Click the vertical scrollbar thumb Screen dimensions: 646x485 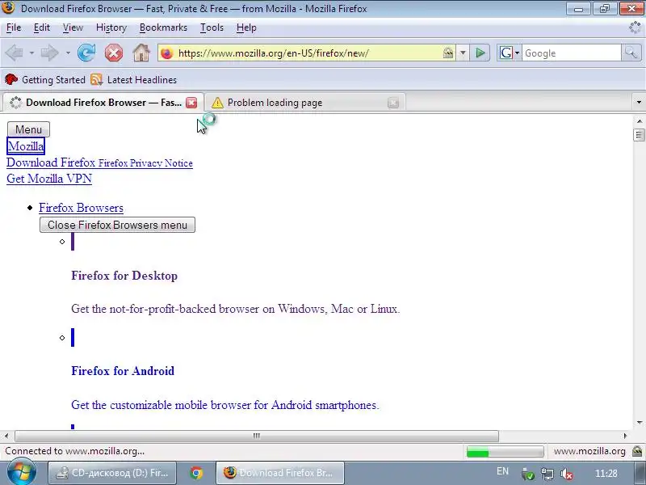639,135
